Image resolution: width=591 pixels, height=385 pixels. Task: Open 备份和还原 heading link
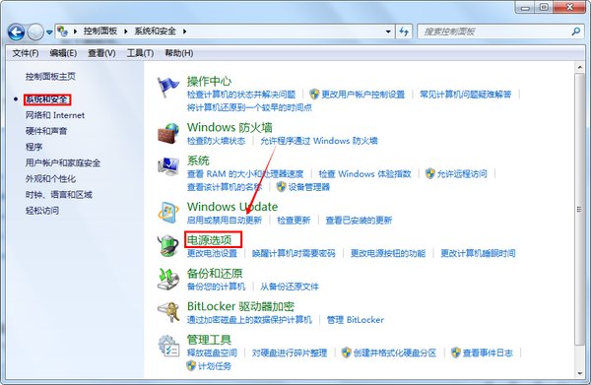(215, 273)
